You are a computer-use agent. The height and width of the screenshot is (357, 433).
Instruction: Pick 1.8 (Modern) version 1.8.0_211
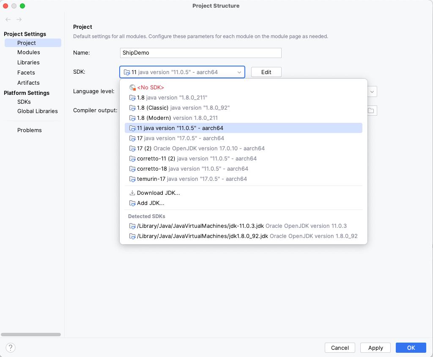pyautogui.click(x=177, y=118)
